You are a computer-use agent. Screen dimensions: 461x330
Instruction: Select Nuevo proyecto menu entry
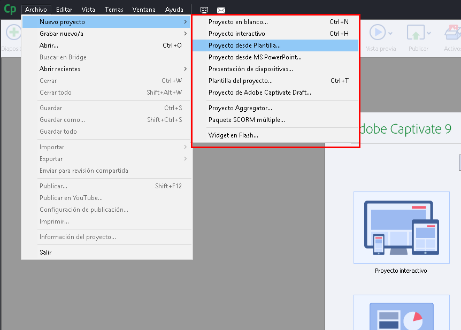point(106,22)
